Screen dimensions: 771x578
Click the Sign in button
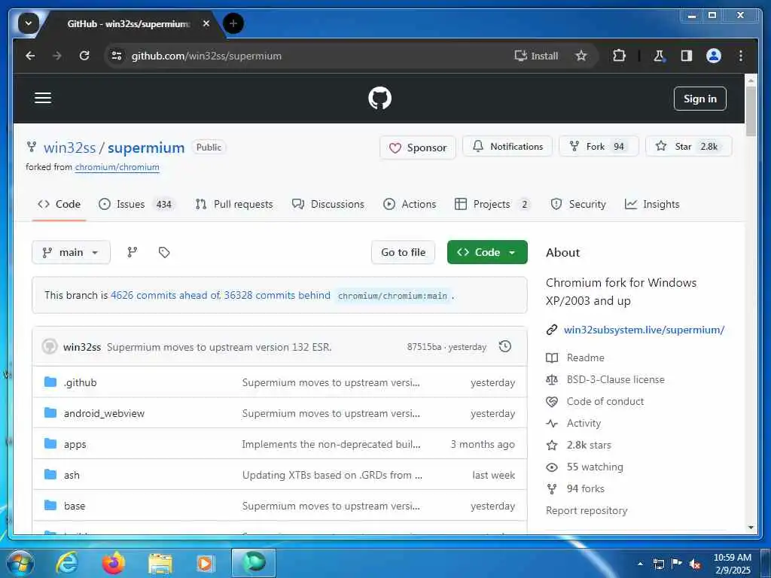(x=699, y=99)
